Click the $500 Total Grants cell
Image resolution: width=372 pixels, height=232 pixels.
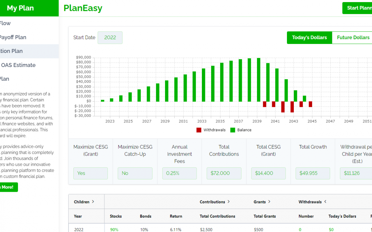coord(258,229)
